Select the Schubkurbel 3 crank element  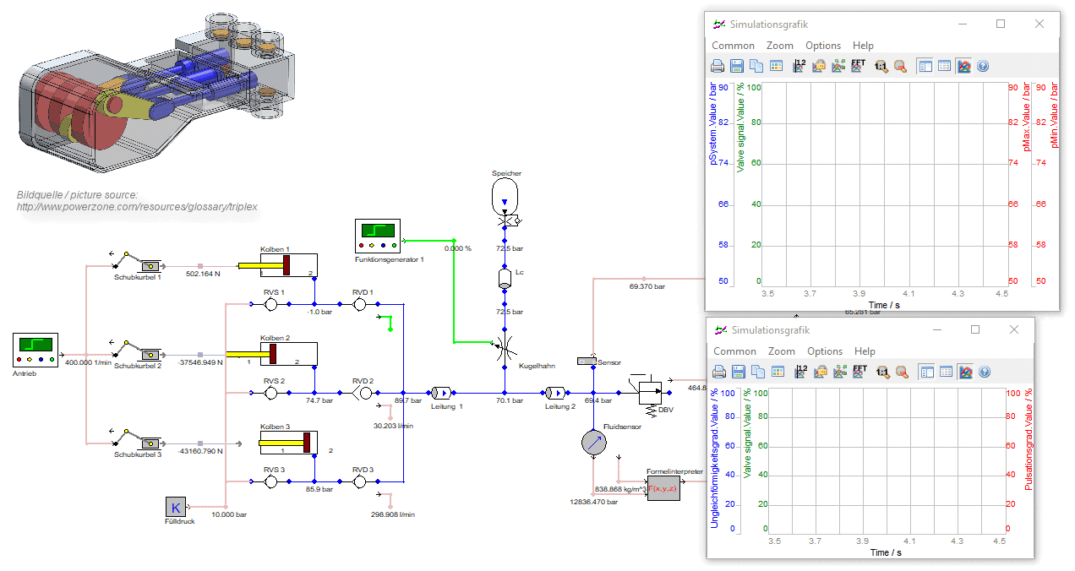tap(137, 440)
